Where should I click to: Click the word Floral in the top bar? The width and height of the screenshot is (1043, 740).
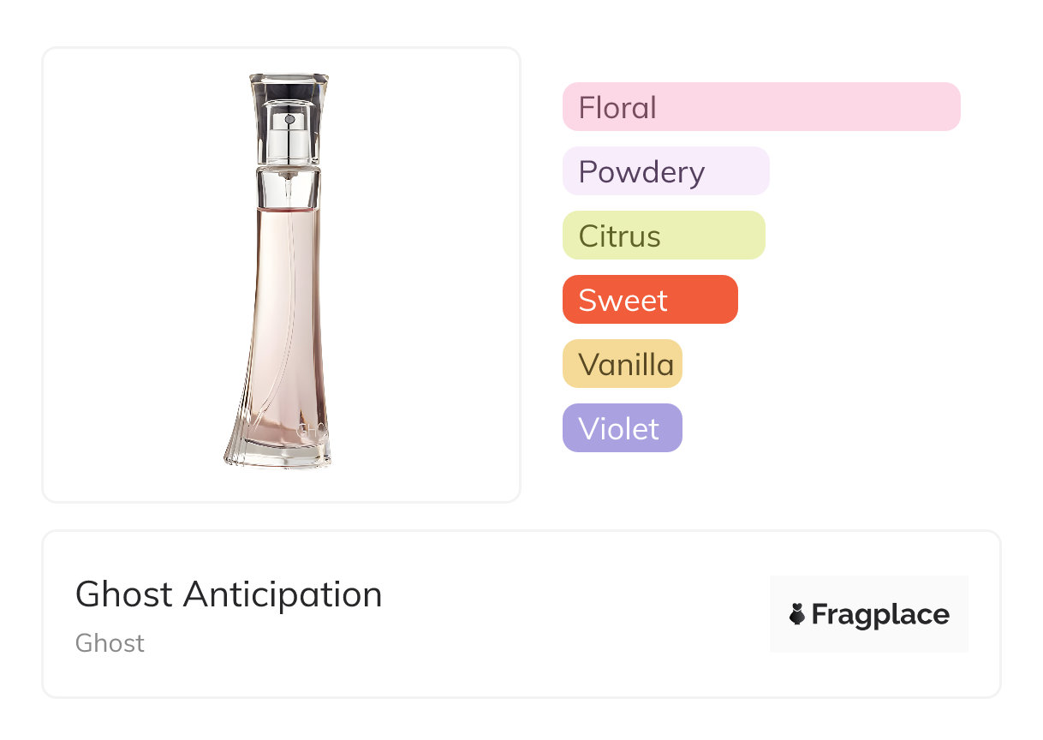[x=617, y=108]
